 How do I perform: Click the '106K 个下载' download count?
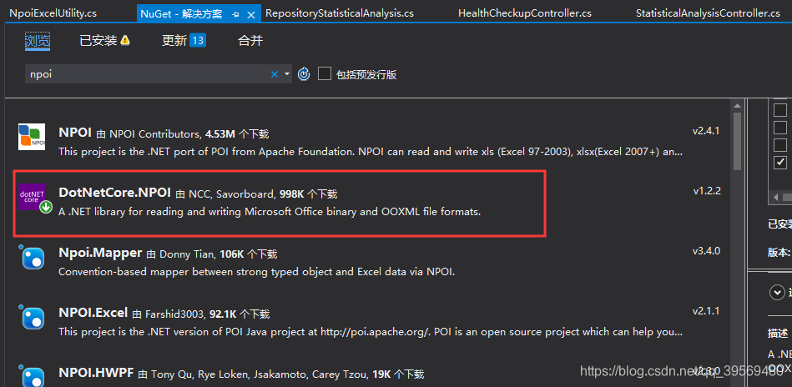249,254
